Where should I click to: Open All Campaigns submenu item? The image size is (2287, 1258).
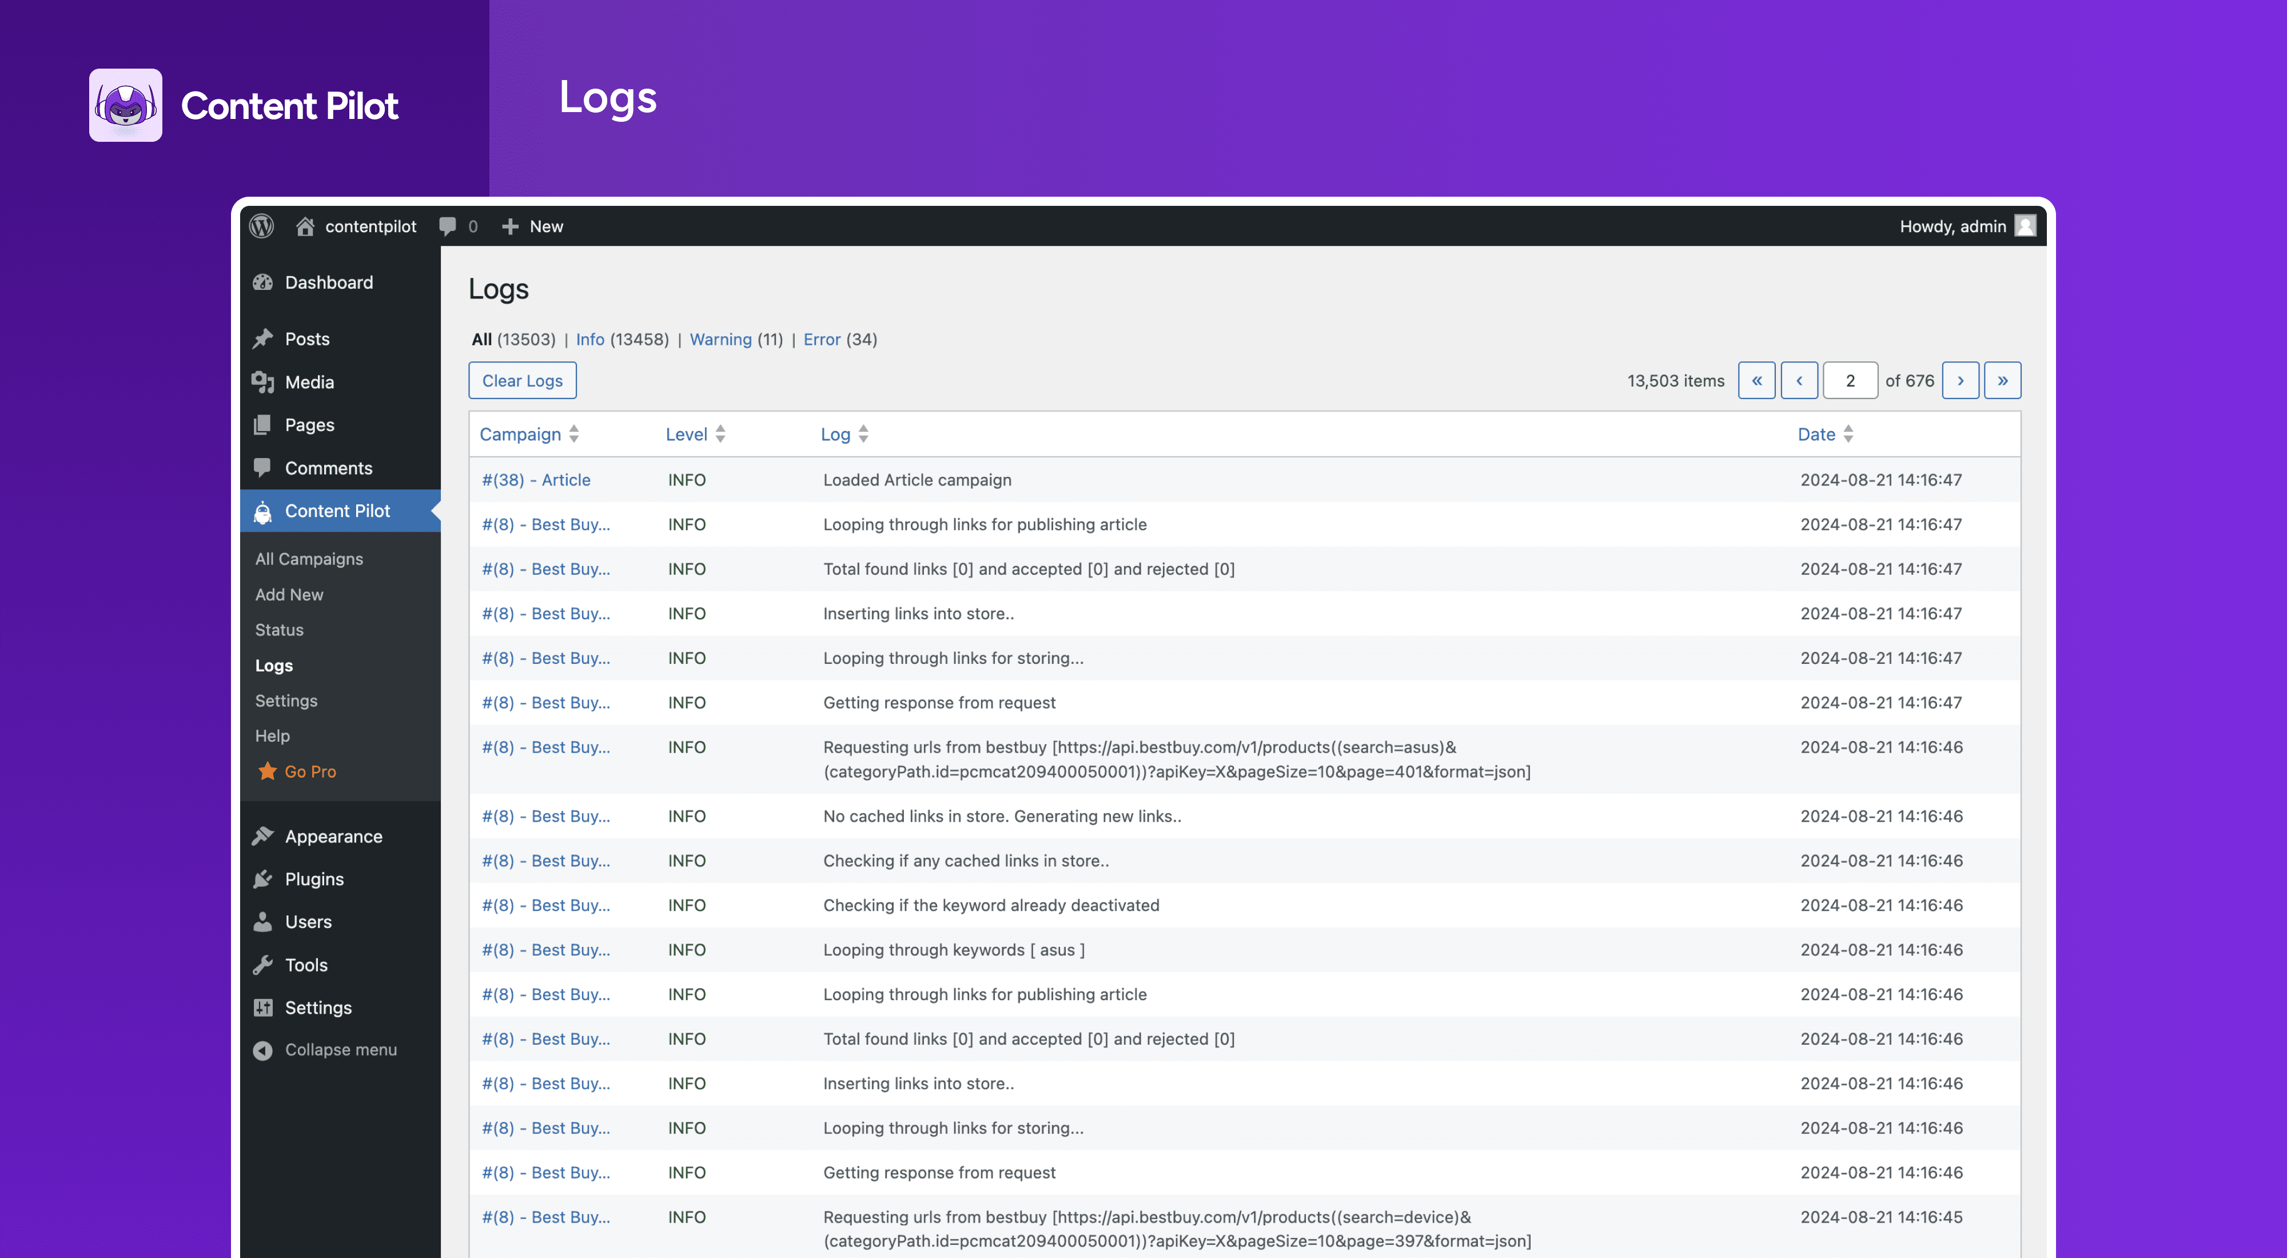[x=309, y=559]
